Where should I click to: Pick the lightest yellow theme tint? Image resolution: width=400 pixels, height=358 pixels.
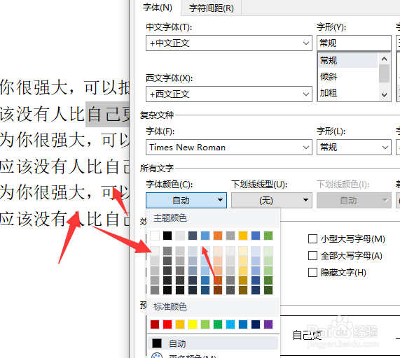pos(243,251)
